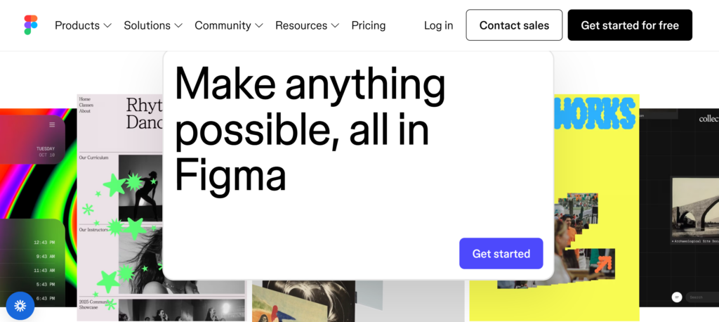Screen dimensions: 719x322
Task: Open the blue cookie settings icon
Action: (20, 306)
